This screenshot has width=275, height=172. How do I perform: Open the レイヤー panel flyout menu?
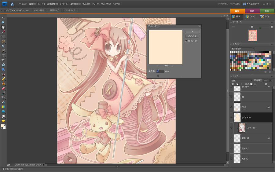[x=272, y=76]
